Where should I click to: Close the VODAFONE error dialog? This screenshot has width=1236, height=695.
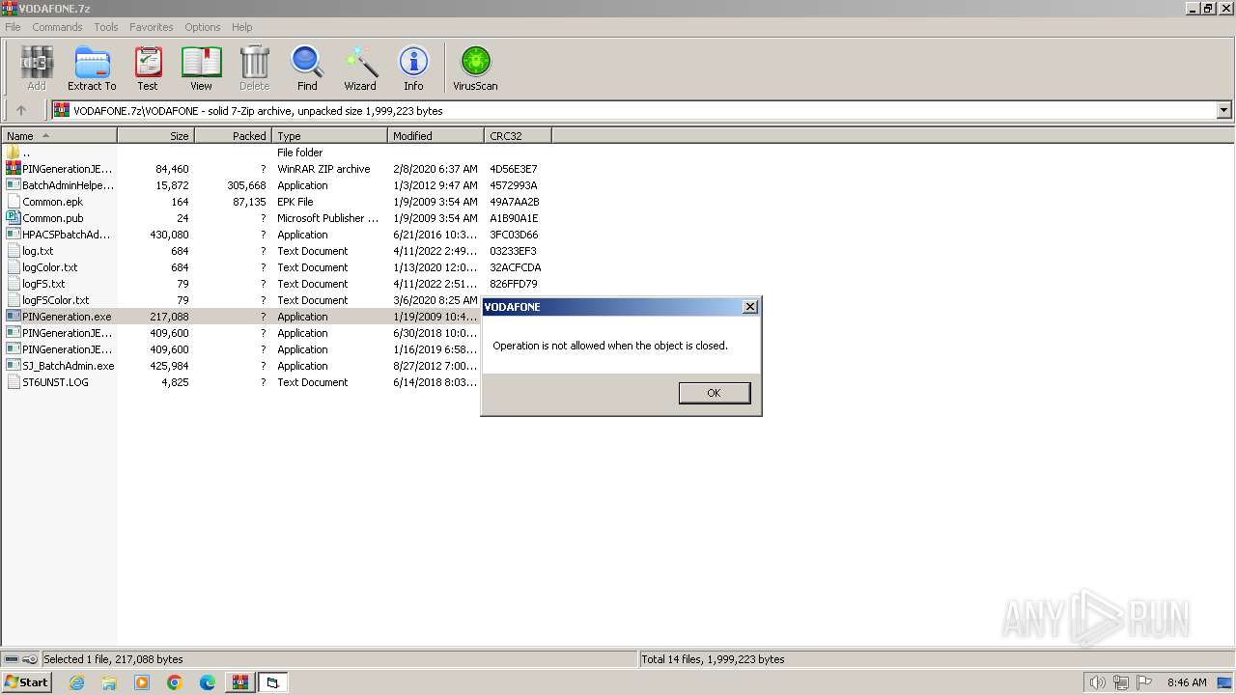pyautogui.click(x=749, y=307)
